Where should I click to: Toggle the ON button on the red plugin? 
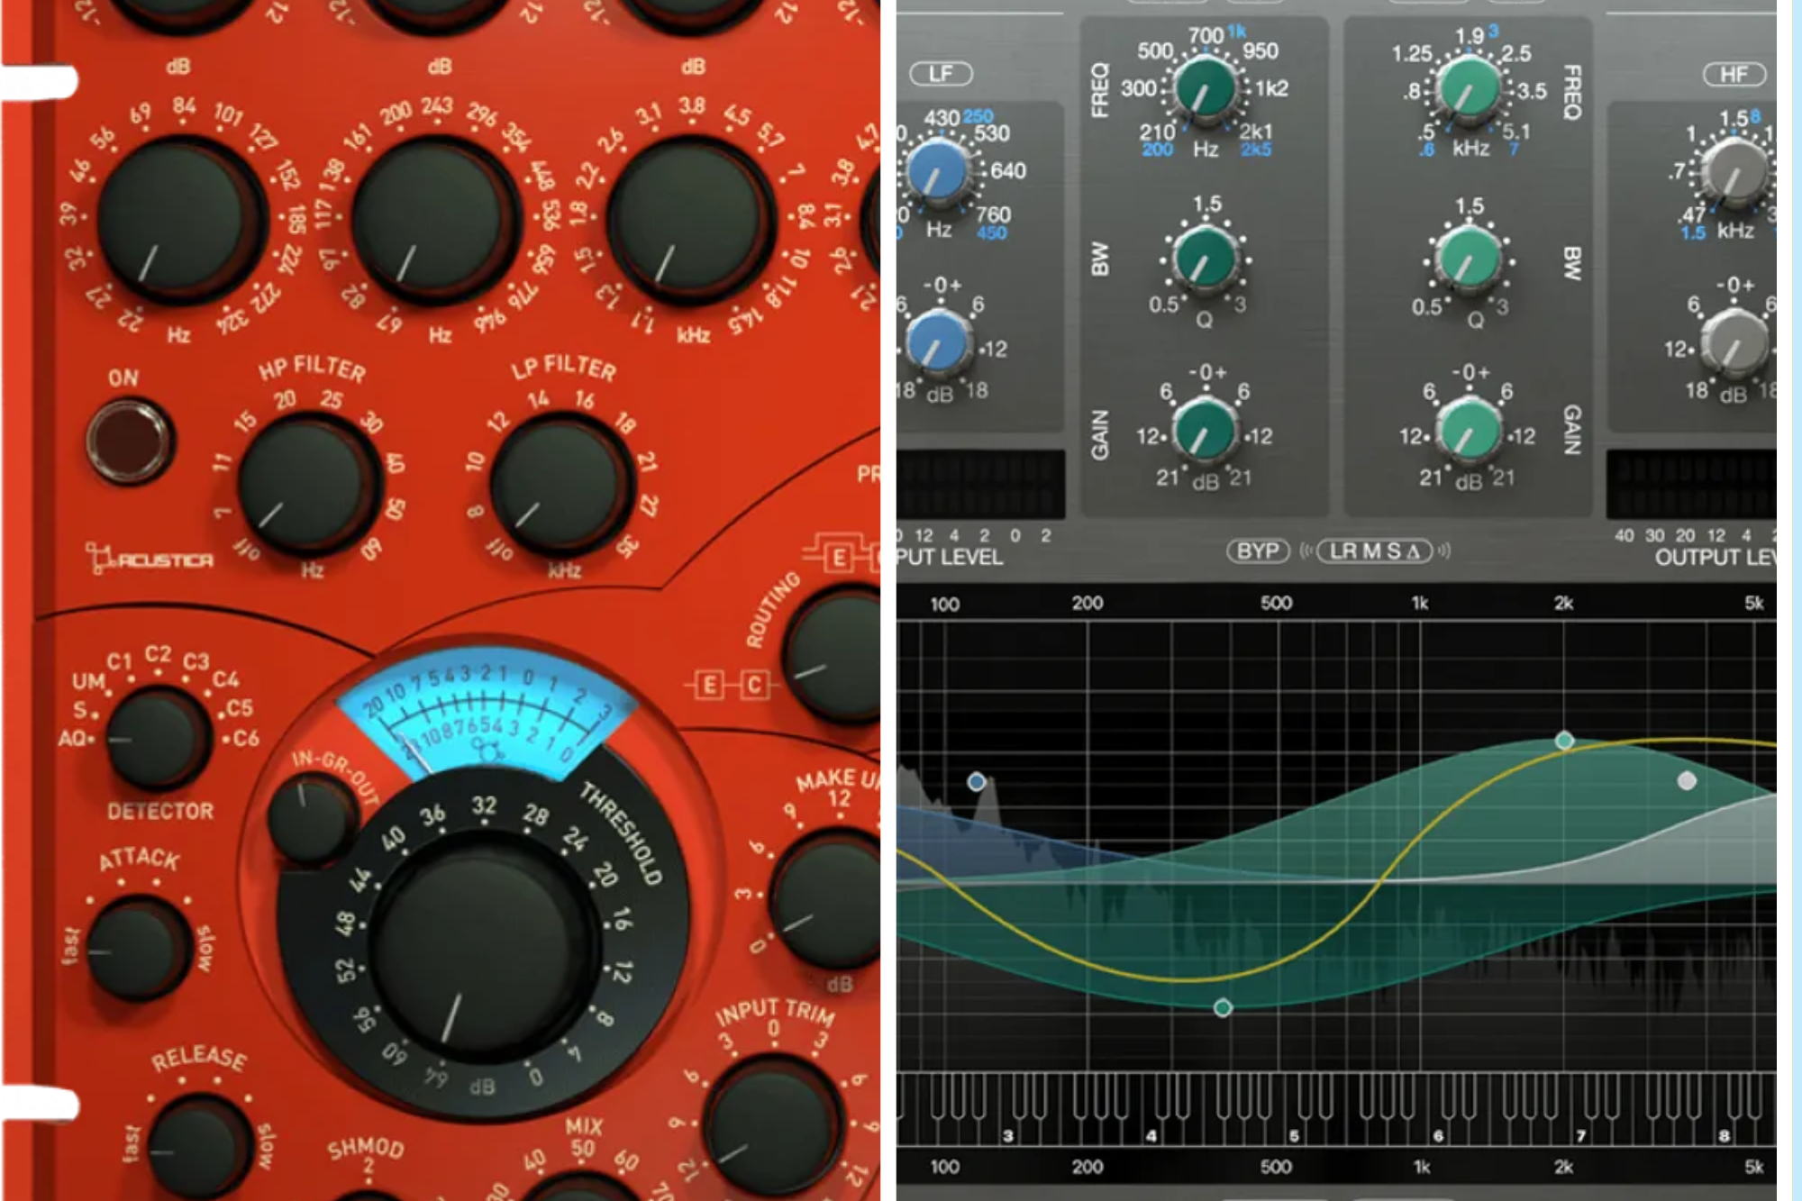click(130, 440)
